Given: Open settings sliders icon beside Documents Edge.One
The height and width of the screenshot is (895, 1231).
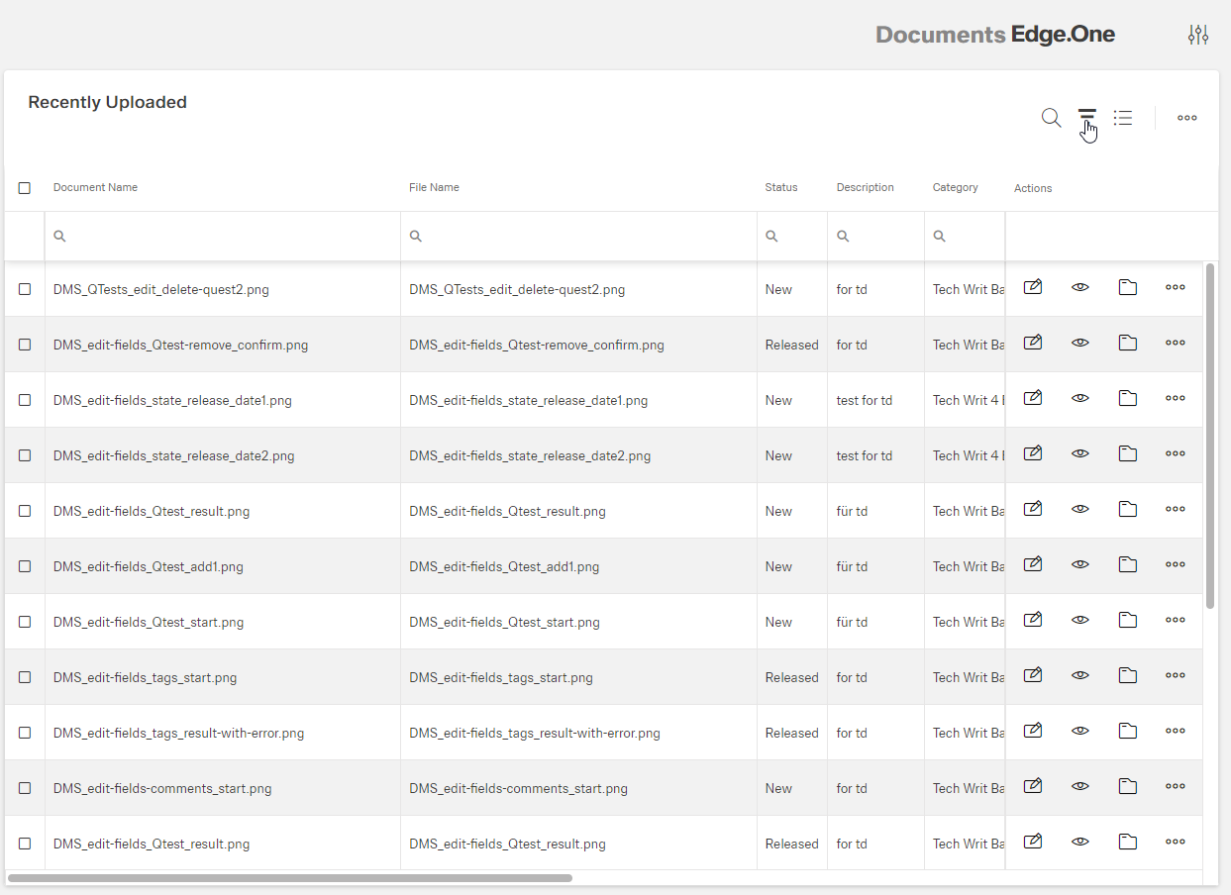Looking at the screenshot, I should [1198, 35].
